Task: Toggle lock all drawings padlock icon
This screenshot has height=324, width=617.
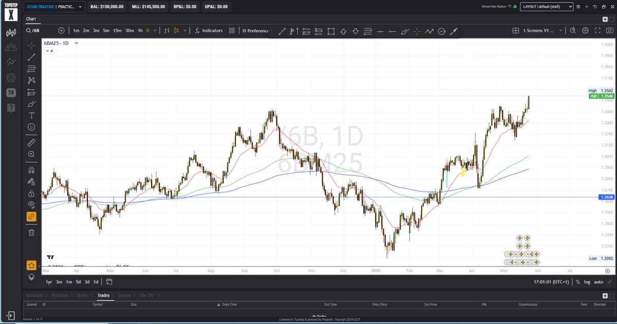Action: click(31, 193)
